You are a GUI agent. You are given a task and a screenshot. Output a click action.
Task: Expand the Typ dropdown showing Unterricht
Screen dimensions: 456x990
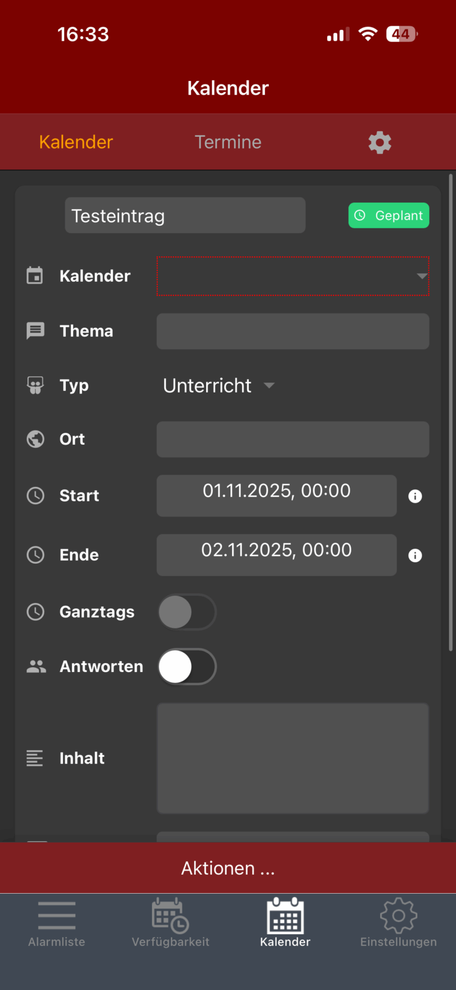coord(218,385)
